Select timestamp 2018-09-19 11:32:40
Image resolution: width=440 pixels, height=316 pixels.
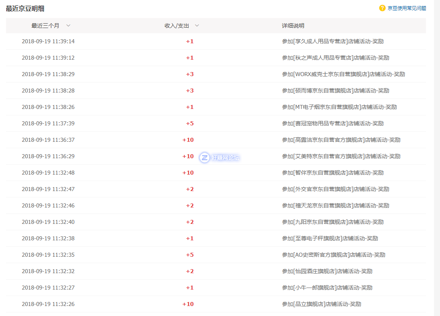coord(48,222)
